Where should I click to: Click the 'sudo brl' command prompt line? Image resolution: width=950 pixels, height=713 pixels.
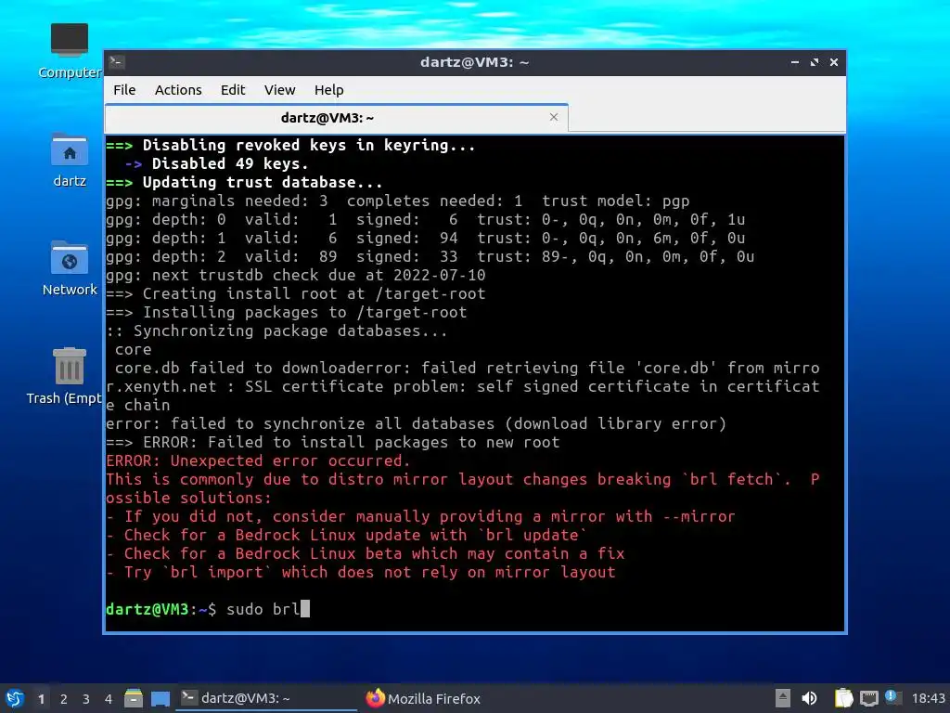pos(208,609)
